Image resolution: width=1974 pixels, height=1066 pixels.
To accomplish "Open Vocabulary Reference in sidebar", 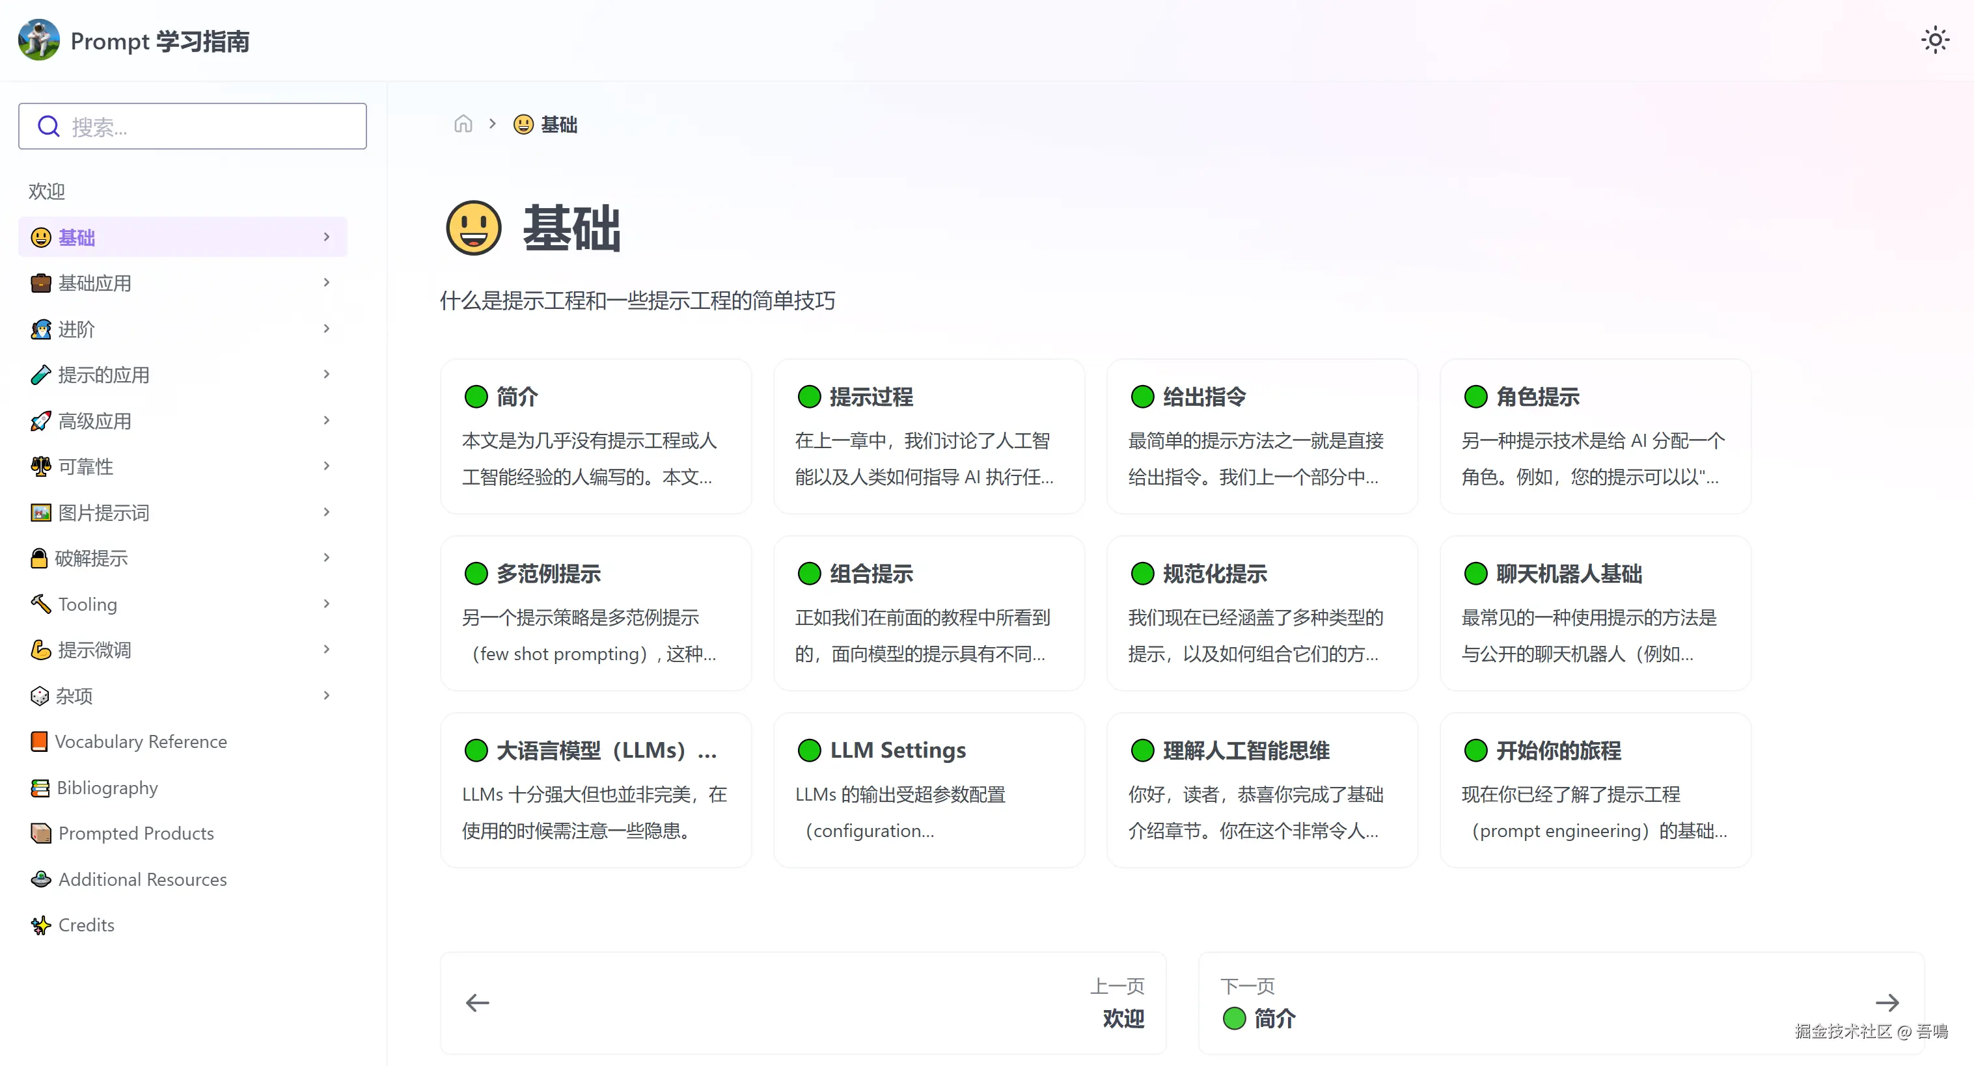I will [140, 741].
